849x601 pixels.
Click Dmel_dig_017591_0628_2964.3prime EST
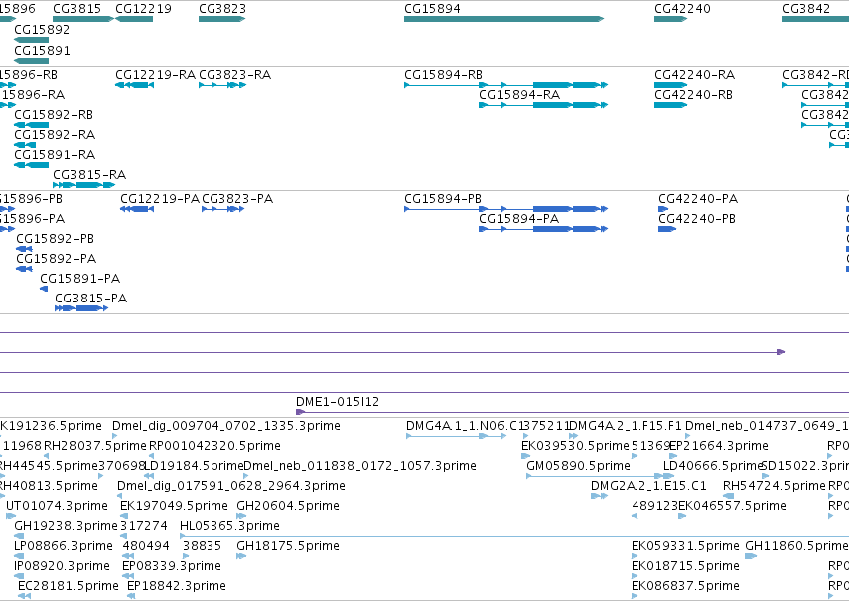click(x=121, y=496)
